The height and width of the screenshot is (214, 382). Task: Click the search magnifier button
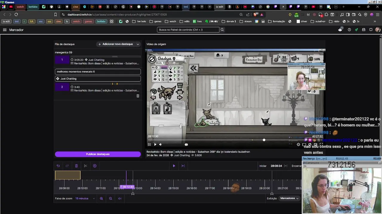[x=222, y=30]
